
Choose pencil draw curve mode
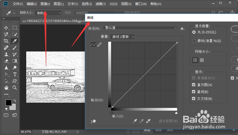99,45
